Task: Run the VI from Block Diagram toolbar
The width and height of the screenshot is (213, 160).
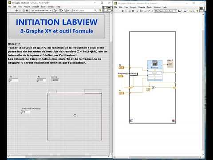Action: tap(122, 11)
